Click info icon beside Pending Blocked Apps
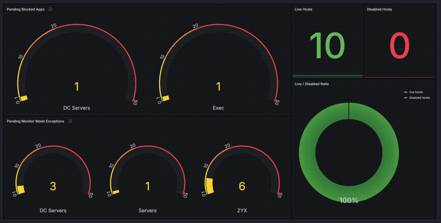This screenshot has height=223, width=441. point(50,9)
